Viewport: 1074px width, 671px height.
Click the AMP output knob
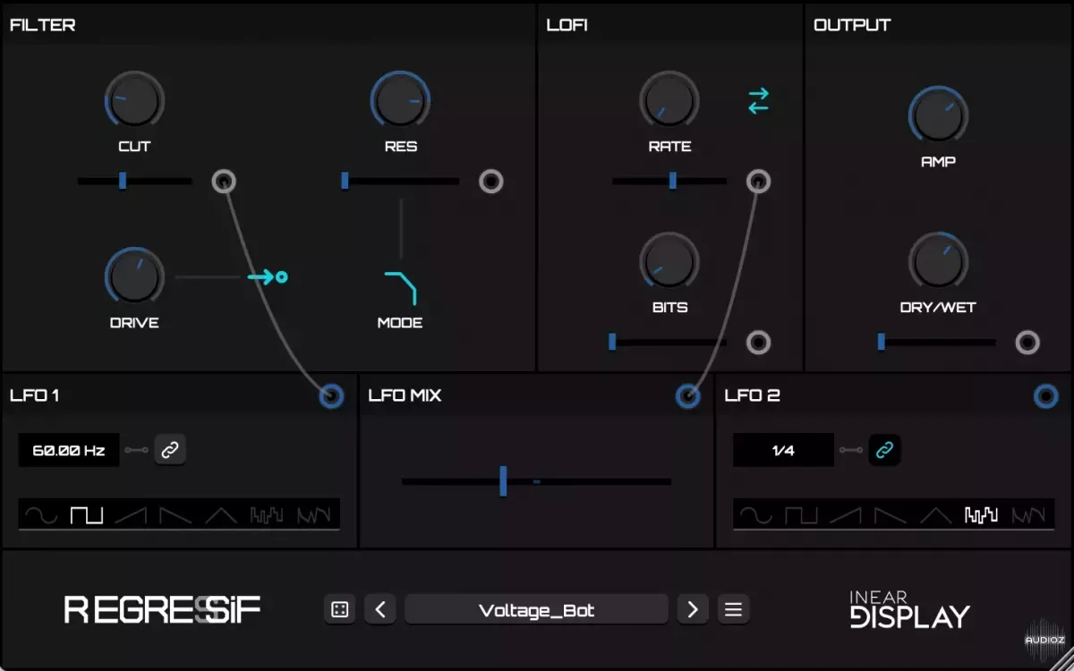pos(938,115)
